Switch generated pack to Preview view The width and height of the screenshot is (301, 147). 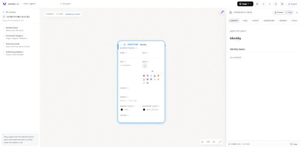[x=279, y=12]
